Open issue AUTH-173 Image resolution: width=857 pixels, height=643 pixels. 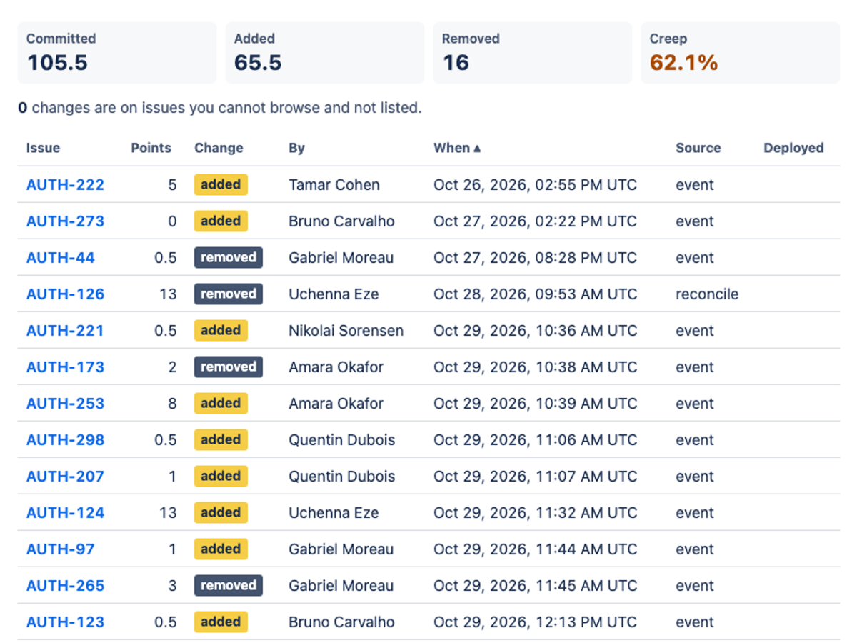pos(65,367)
